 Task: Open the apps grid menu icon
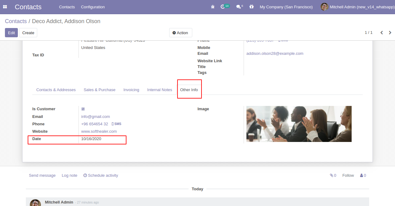[x=5, y=7]
